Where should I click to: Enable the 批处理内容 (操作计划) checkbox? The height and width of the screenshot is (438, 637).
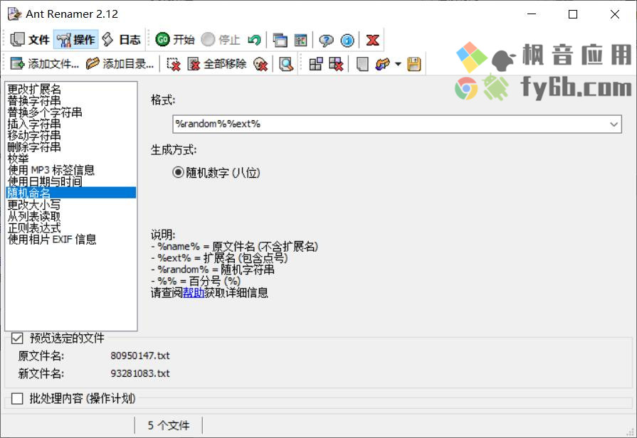17,399
